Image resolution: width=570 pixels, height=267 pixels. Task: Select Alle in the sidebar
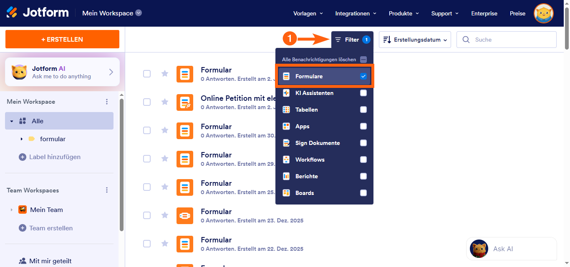(59, 121)
